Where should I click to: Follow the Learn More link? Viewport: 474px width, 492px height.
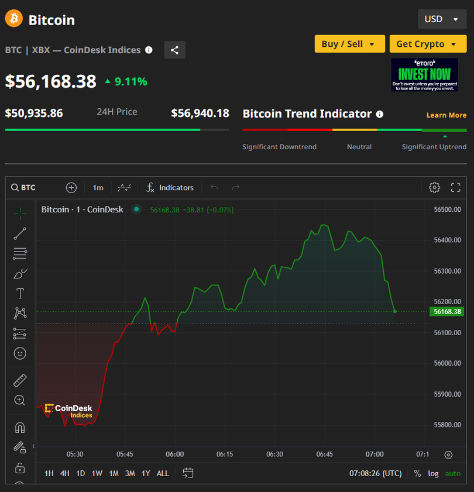click(x=446, y=115)
